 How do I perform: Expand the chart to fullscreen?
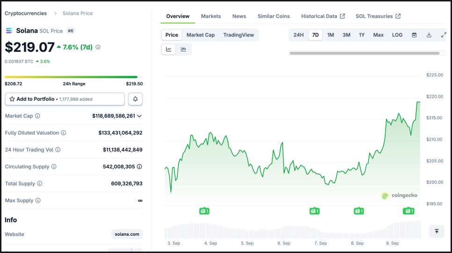tap(444, 35)
